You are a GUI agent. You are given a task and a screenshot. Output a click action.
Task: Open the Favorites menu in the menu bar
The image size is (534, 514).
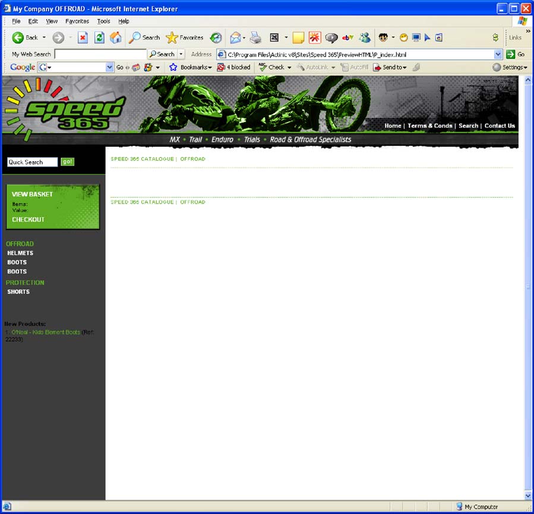click(x=77, y=21)
